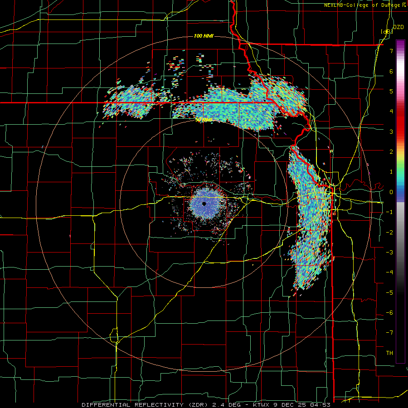Image resolution: width=408 pixels, height=408 pixels.
Task: Click the ZDR vertical color bar
Action: coord(400,201)
